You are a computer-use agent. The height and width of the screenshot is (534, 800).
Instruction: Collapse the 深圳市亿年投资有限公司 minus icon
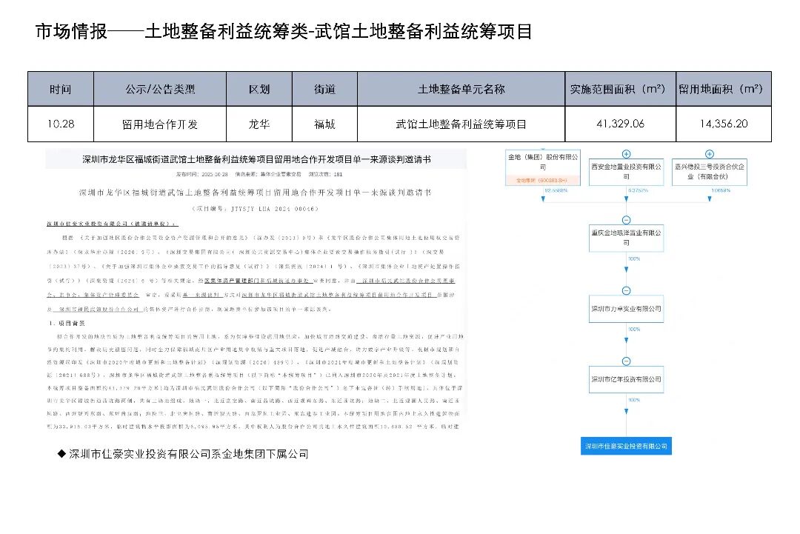(x=626, y=361)
